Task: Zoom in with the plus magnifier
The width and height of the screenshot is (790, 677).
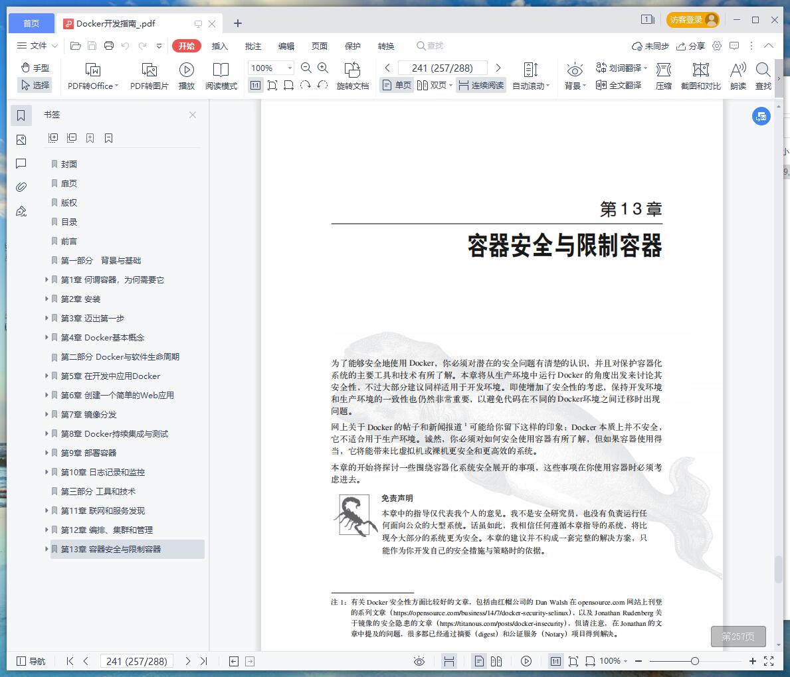Action: [x=323, y=68]
